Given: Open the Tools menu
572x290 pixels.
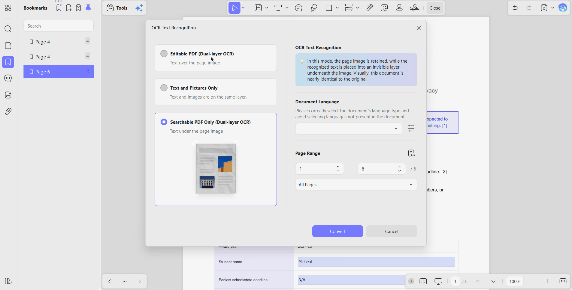Looking at the screenshot, I should click(117, 8).
